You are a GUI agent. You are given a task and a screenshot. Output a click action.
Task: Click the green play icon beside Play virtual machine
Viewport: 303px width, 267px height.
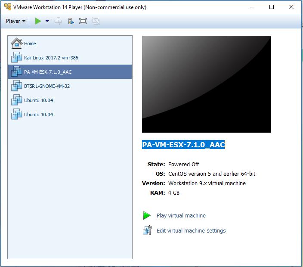[x=147, y=215]
